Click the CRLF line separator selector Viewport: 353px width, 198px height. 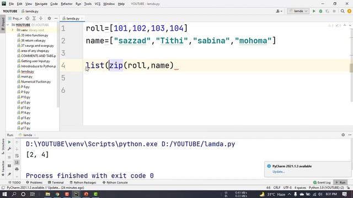pyautogui.click(x=277, y=188)
